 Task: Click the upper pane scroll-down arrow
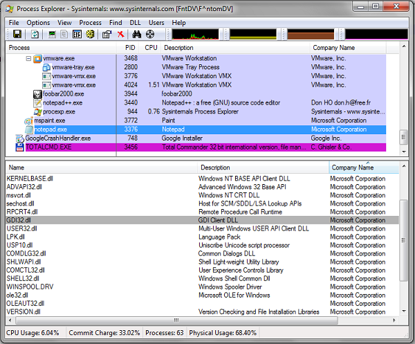[x=404, y=152]
